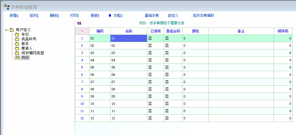The image size is (296, 135).
Task: Click the 名称 cell of row 12
Action: (129, 118)
